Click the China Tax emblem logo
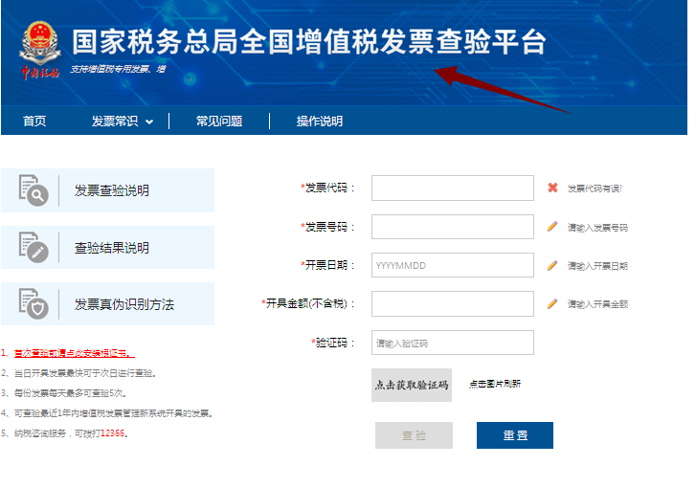This screenshot has width=696, height=488. 40,50
